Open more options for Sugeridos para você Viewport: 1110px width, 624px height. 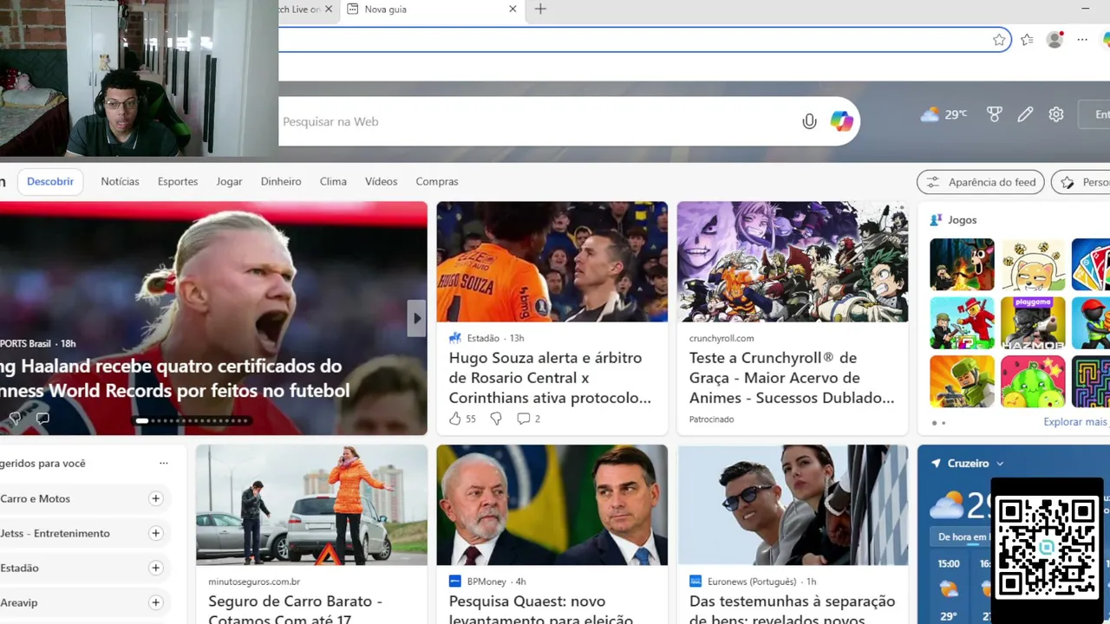(x=163, y=463)
